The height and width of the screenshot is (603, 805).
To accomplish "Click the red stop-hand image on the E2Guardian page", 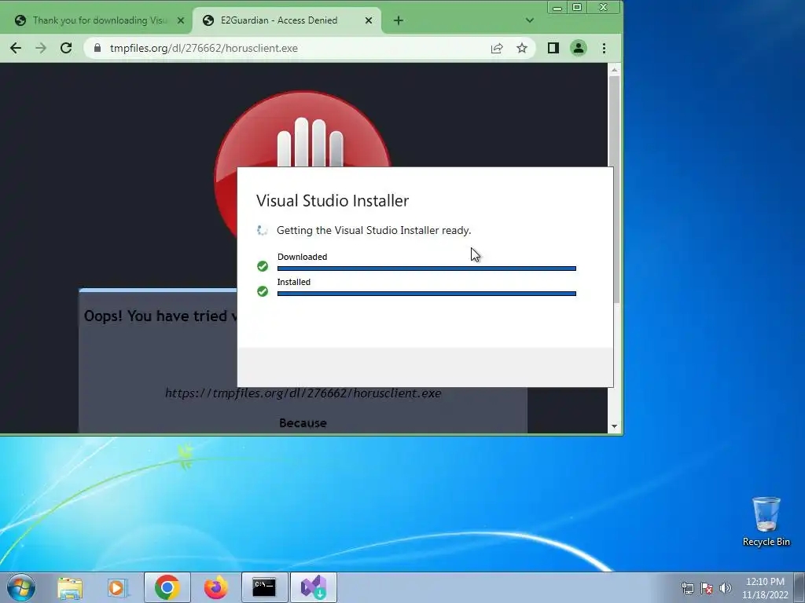I will (302, 130).
